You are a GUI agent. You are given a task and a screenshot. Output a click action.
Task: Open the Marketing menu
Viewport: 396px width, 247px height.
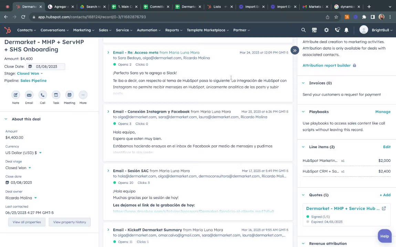(x=84, y=30)
